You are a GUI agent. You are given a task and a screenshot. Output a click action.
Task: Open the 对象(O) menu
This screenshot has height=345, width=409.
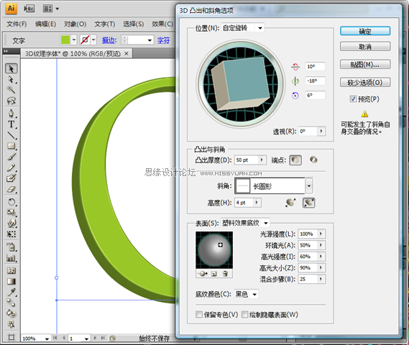pos(75,24)
